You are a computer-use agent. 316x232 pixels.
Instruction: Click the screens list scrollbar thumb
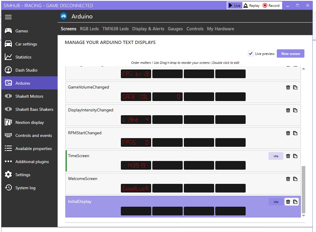[x=304, y=190]
